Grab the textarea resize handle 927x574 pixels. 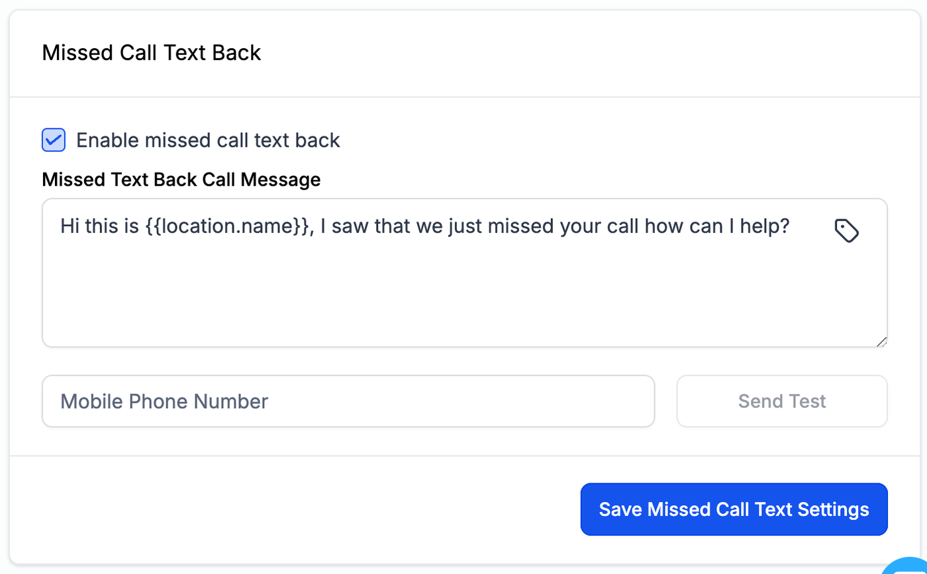[881, 341]
